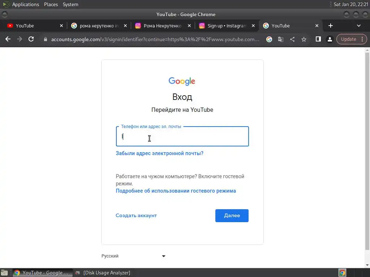Reload the current page
Image resolution: width=370 pixels, height=277 pixels.
(x=31, y=39)
